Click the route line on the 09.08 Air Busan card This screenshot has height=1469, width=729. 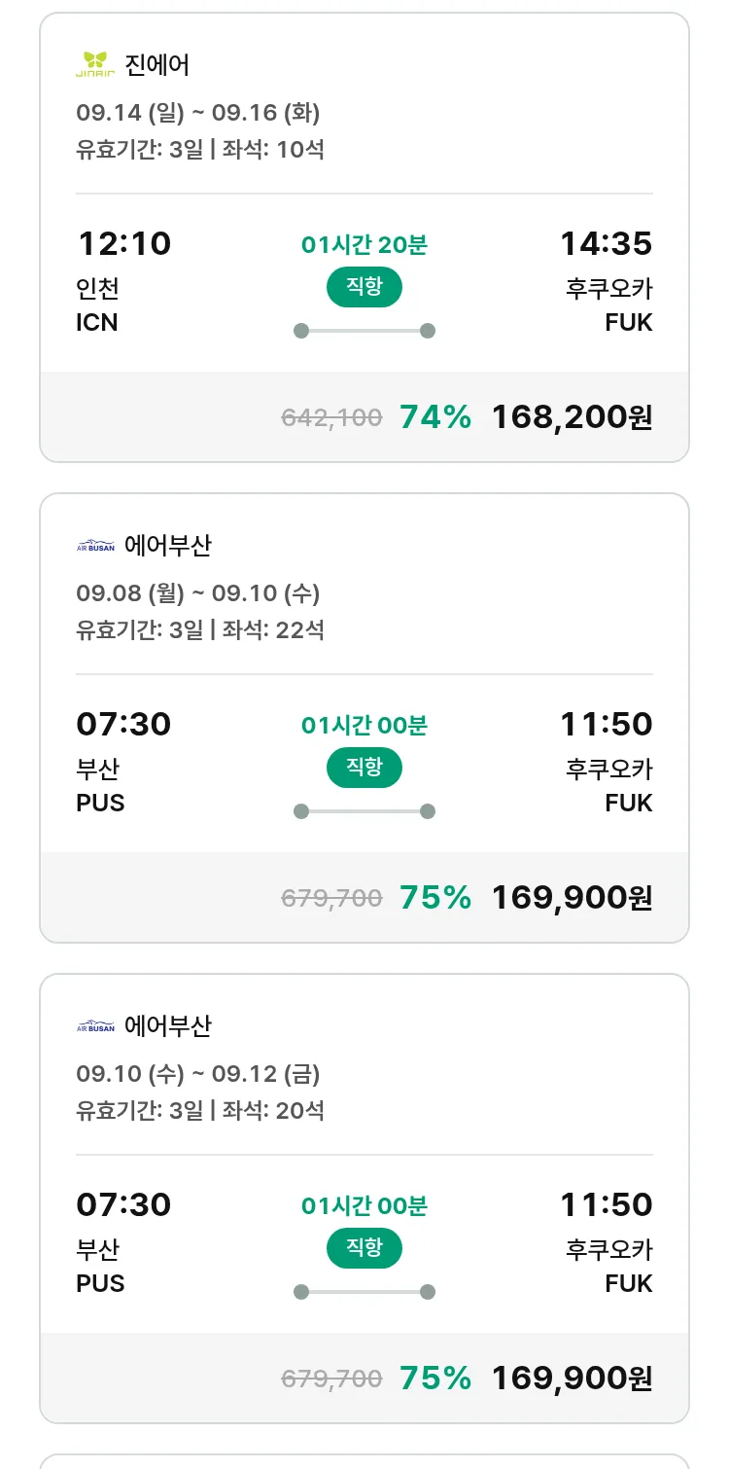click(364, 811)
